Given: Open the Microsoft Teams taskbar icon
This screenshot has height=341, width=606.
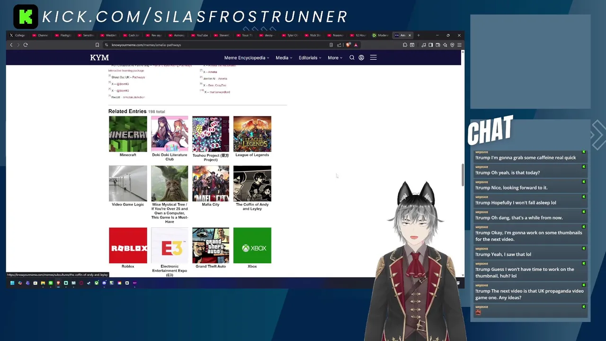Looking at the screenshot, I should coord(27,283).
